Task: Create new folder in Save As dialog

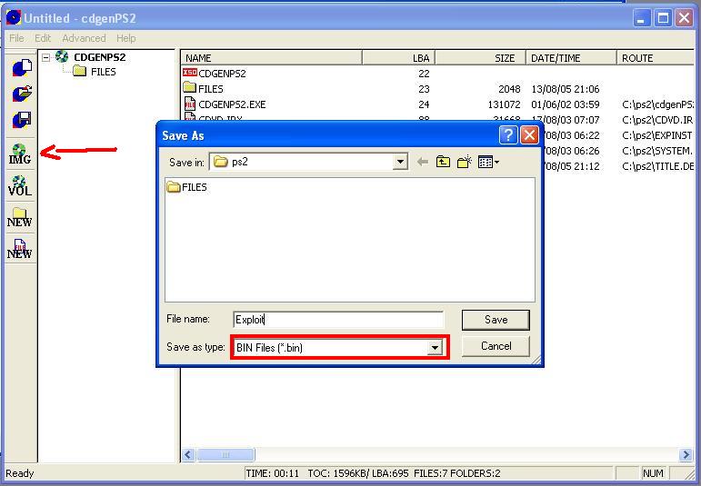Action: (465, 163)
